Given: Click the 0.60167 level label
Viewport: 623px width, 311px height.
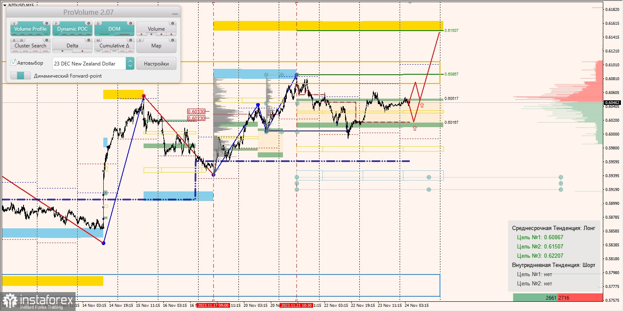Looking at the screenshot, I should pyautogui.click(x=451, y=122).
